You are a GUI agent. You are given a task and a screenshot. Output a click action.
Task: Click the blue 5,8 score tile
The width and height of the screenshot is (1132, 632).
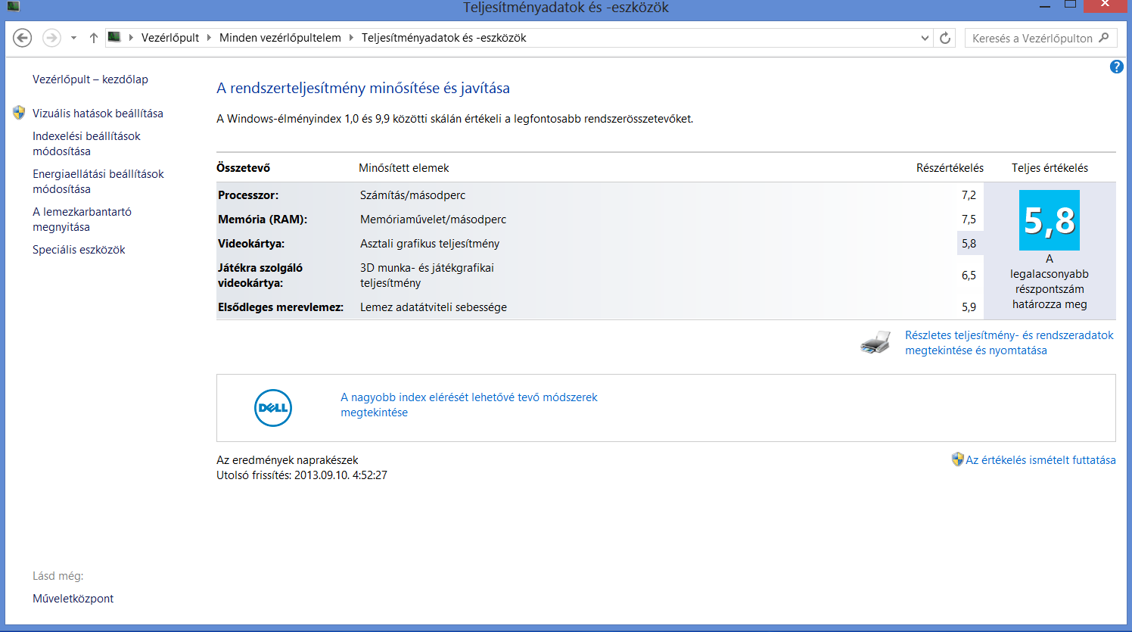coord(1049,220)
